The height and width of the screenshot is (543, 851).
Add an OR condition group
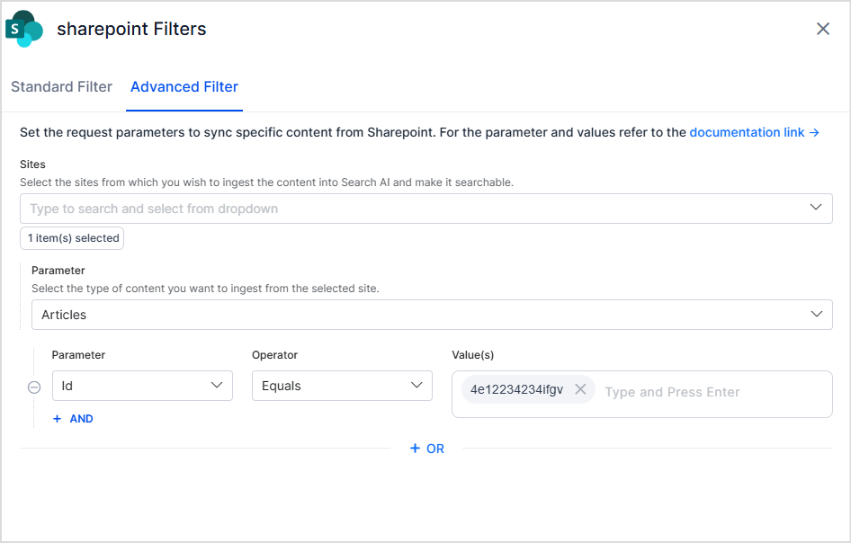click(x=427, y=449)
